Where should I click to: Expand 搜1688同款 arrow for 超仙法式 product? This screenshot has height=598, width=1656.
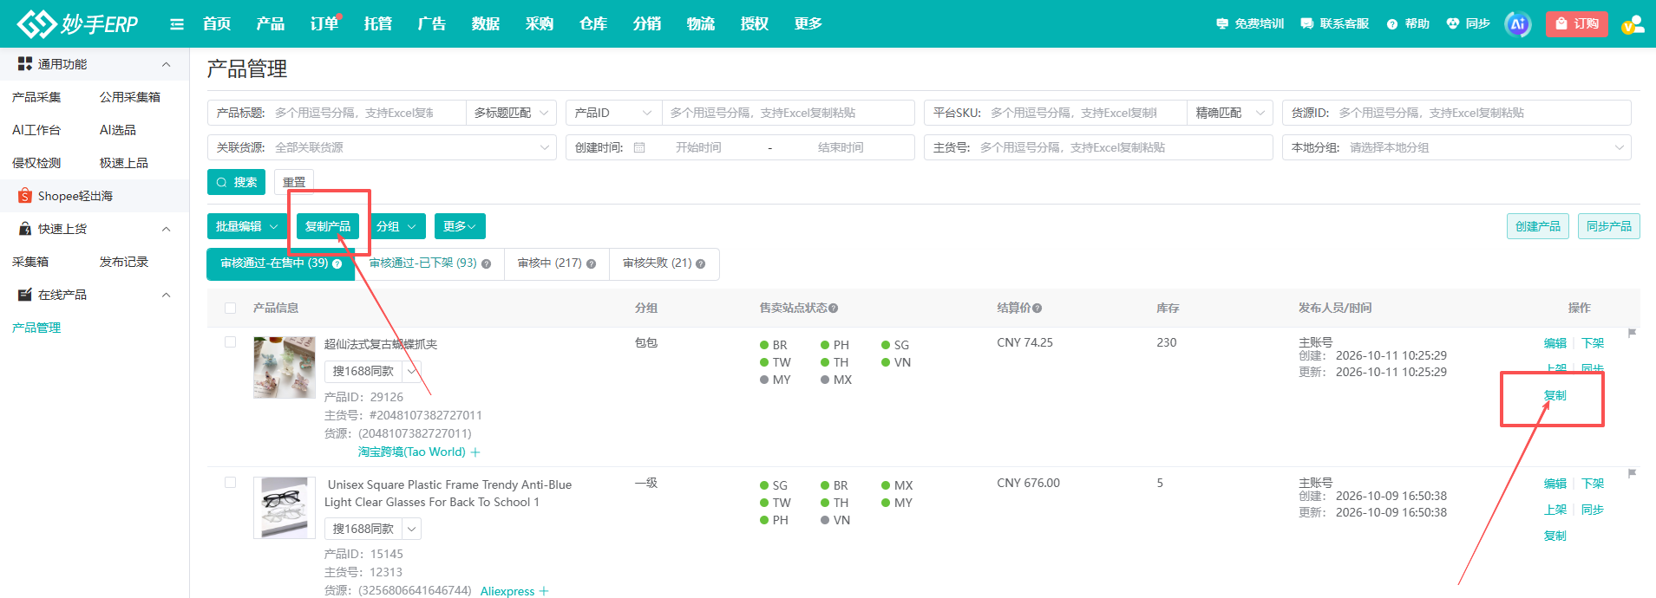pyautogui.click(x=412, y=371)
